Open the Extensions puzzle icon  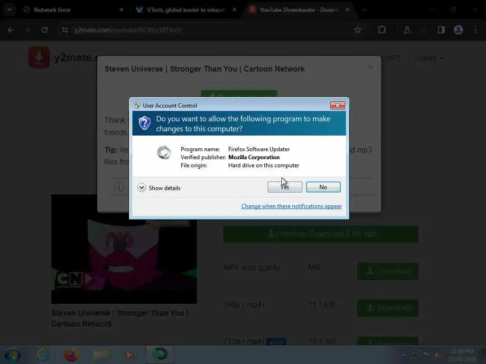382,30
